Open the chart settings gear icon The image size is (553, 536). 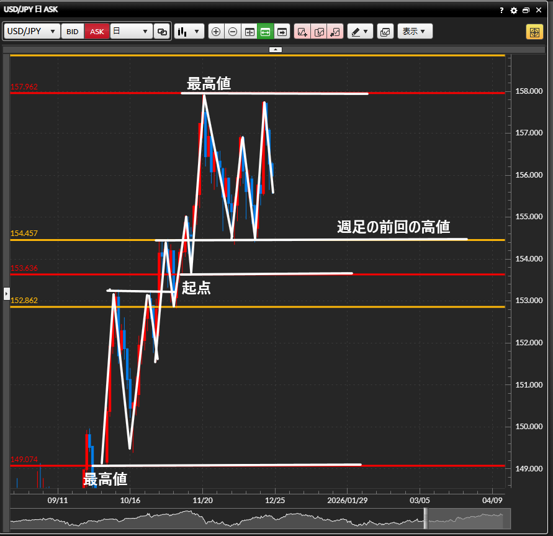(x=513, y=11)
